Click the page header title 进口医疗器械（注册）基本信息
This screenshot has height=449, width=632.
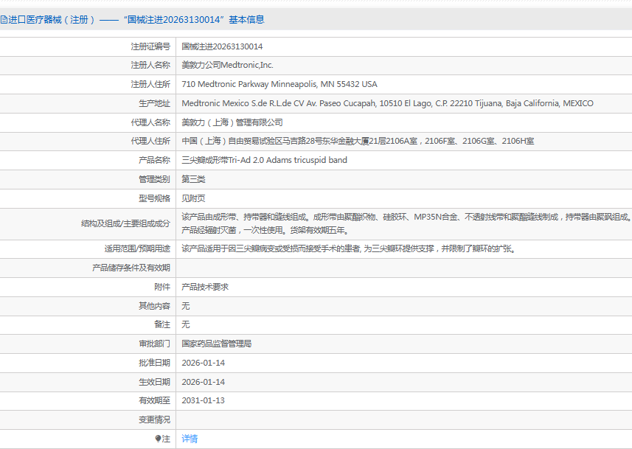(x=132, y=19)
